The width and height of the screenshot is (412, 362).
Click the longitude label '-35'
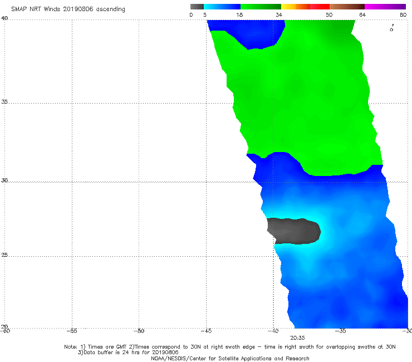(x=341, y=331)
